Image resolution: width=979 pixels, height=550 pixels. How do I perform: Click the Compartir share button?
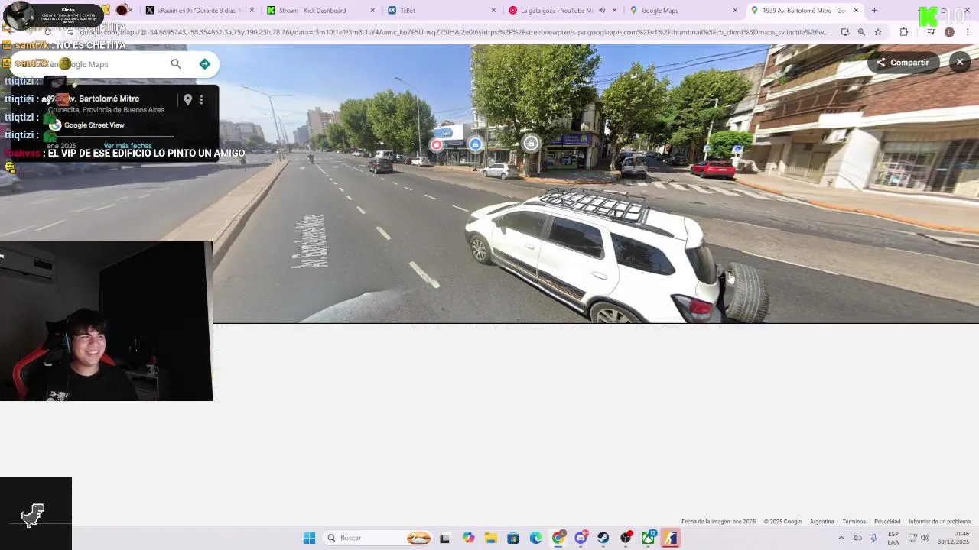tap(903, 63)
